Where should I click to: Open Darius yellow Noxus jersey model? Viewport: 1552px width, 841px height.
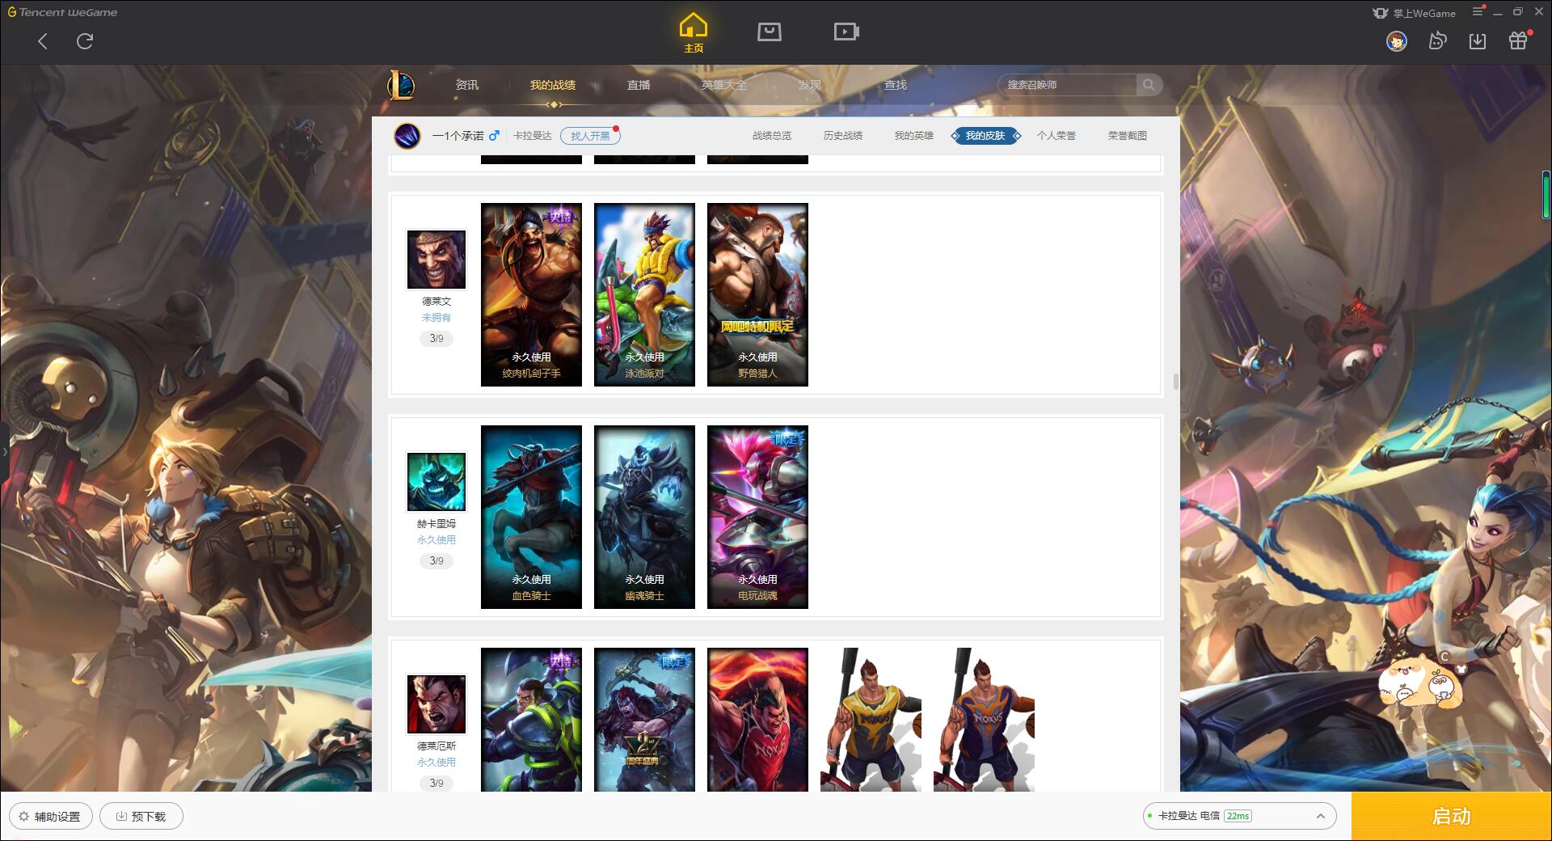[x=871, y=720]
